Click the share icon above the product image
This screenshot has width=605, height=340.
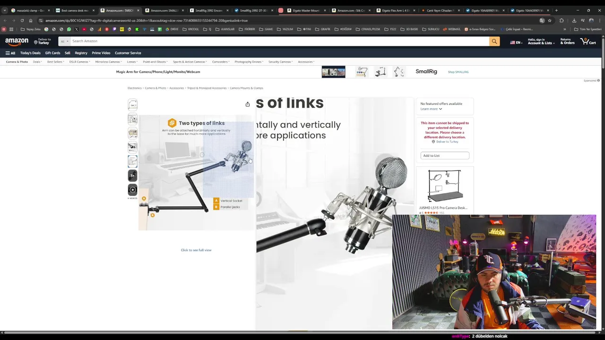coord(247,104)
